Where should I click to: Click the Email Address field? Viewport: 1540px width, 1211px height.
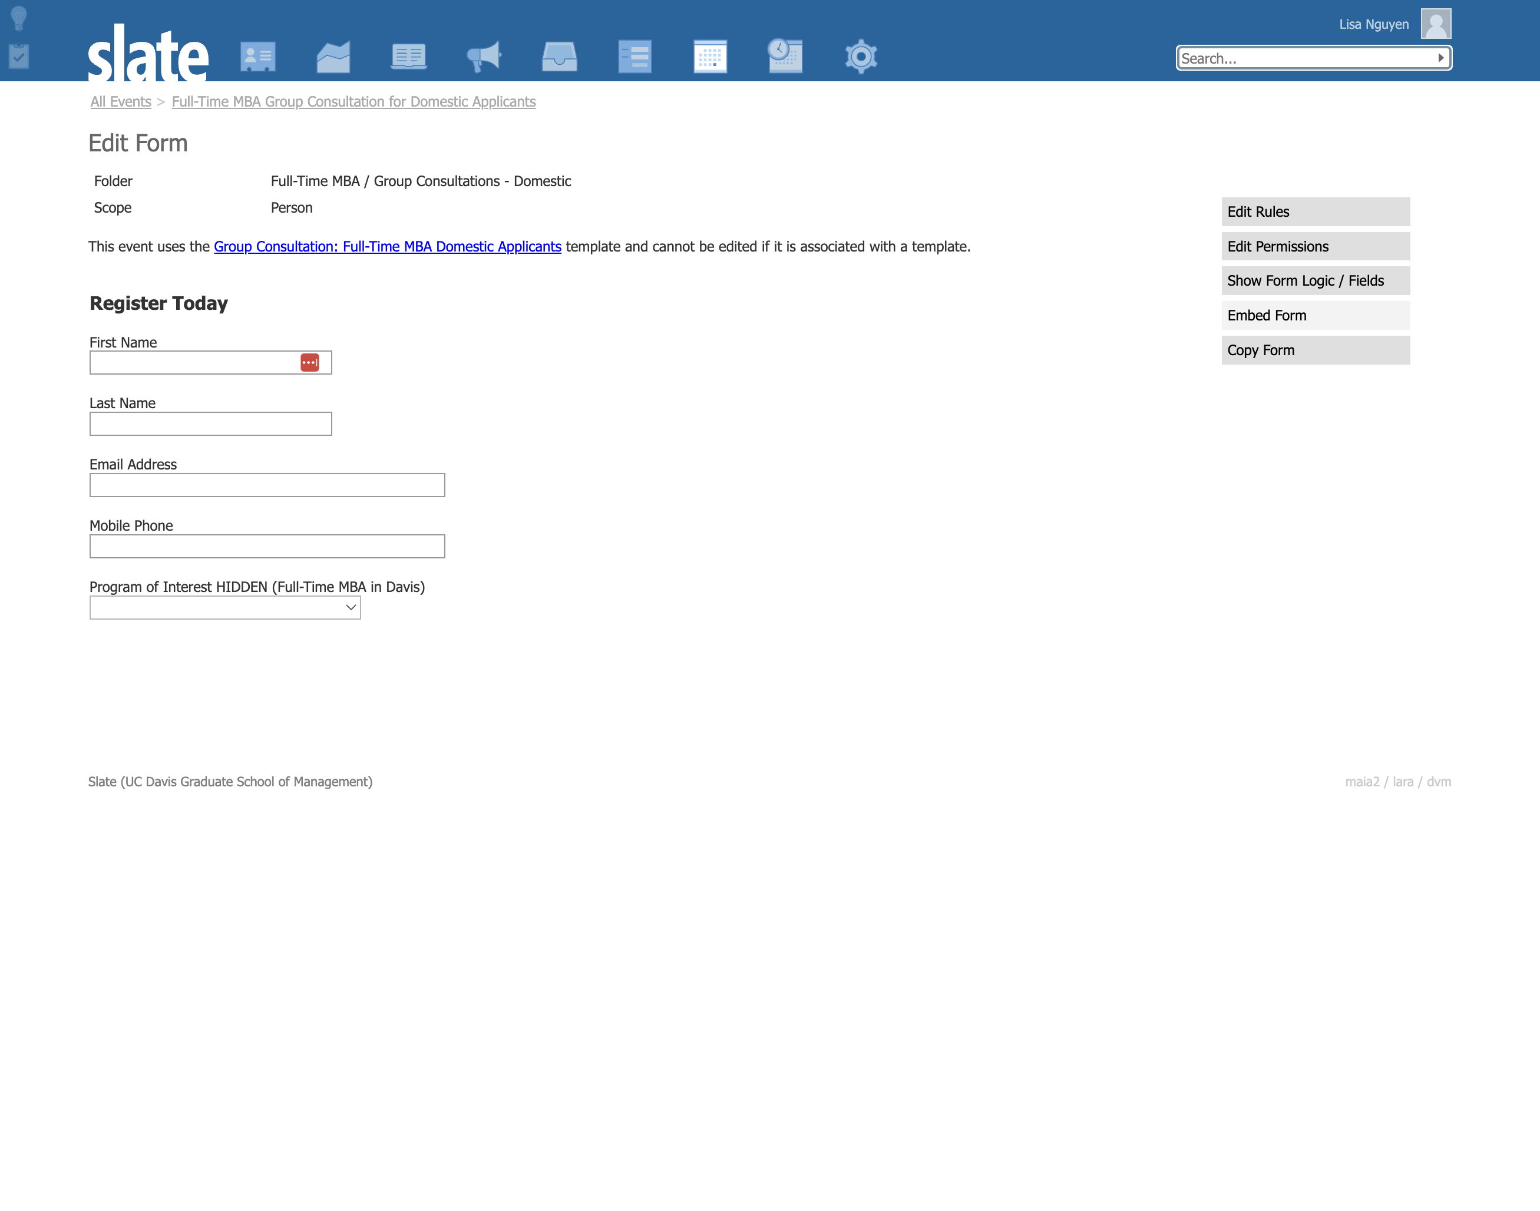(267, 485)
